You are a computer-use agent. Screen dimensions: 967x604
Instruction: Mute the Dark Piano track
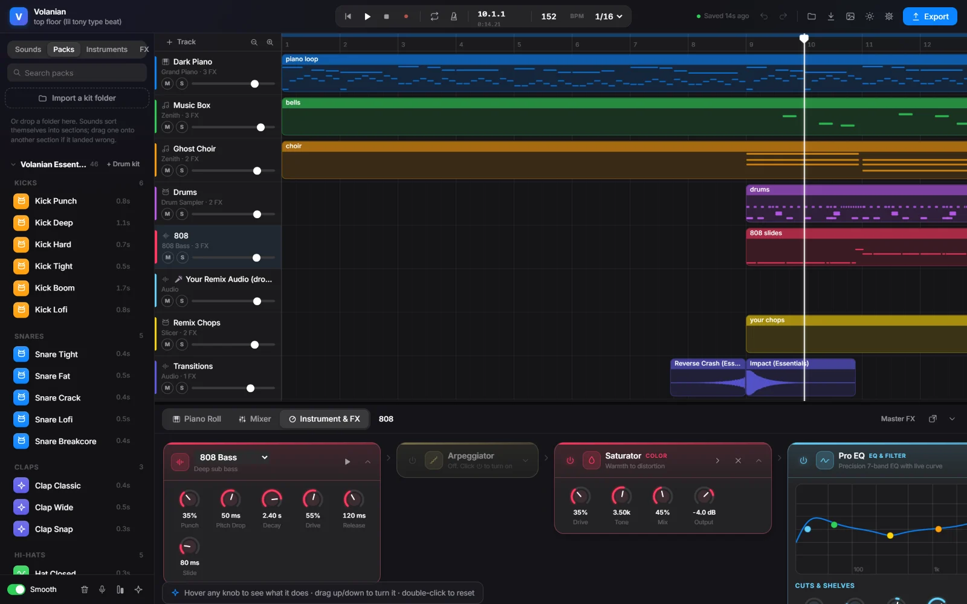click(x=167, y=83)
